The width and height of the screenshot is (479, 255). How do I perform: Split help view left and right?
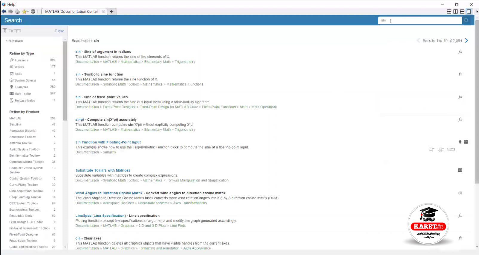click(x=455, y=11)
